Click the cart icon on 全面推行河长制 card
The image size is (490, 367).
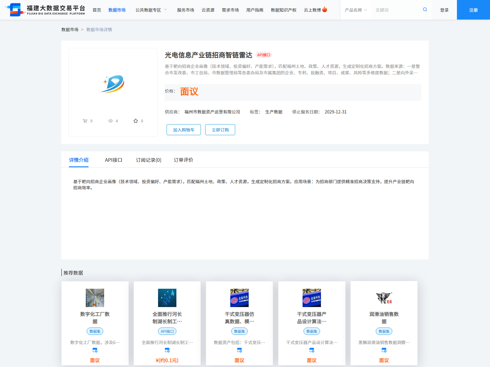pyautogui.click(x=167, y=350)
